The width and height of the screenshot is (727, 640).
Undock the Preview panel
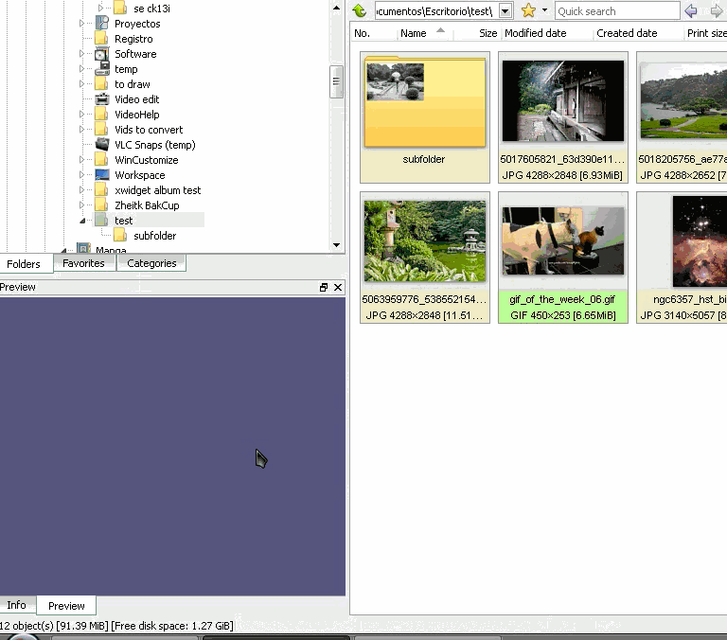(x=324, y=287)
